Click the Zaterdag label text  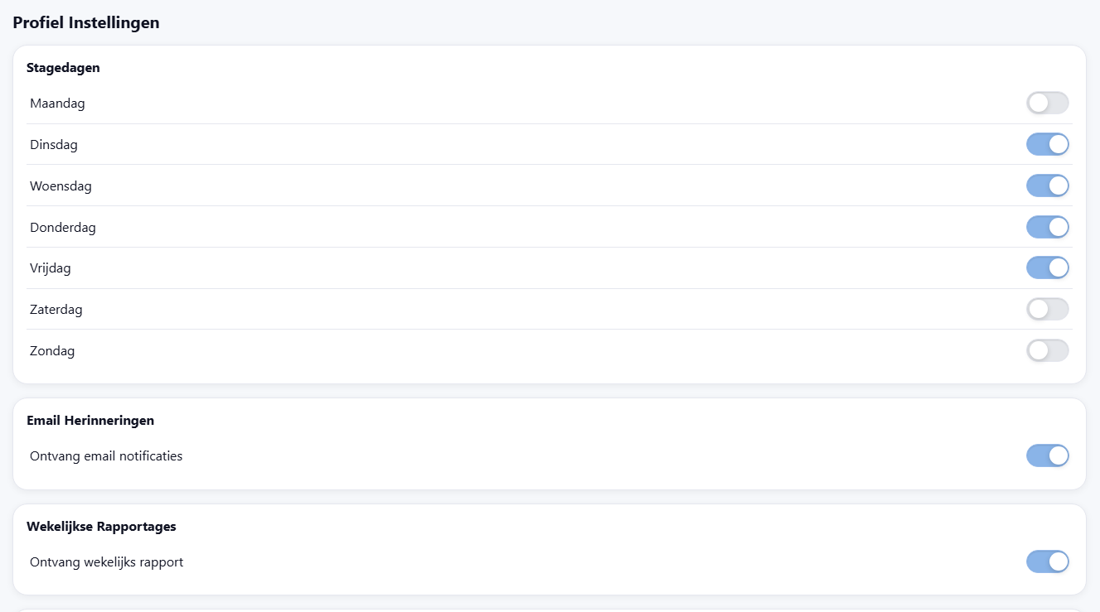tap(56, 310)
